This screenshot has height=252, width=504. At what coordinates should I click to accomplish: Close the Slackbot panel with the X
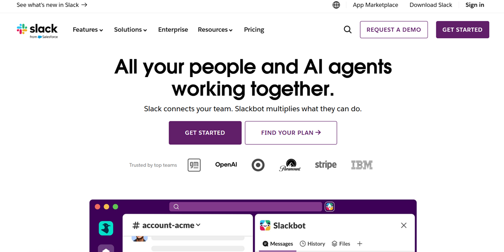404,225
